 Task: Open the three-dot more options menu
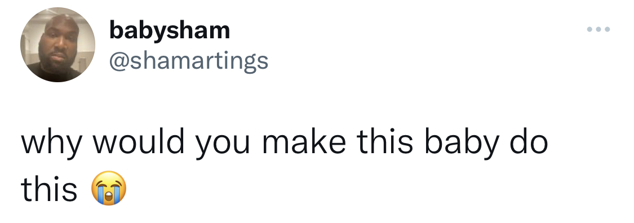[x=598, y=29]
